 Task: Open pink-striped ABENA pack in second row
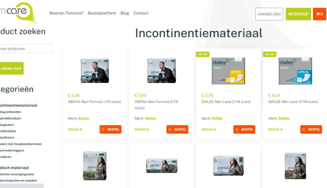click(295, 166)
